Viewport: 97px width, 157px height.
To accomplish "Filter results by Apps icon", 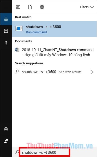I will point(18,7).
